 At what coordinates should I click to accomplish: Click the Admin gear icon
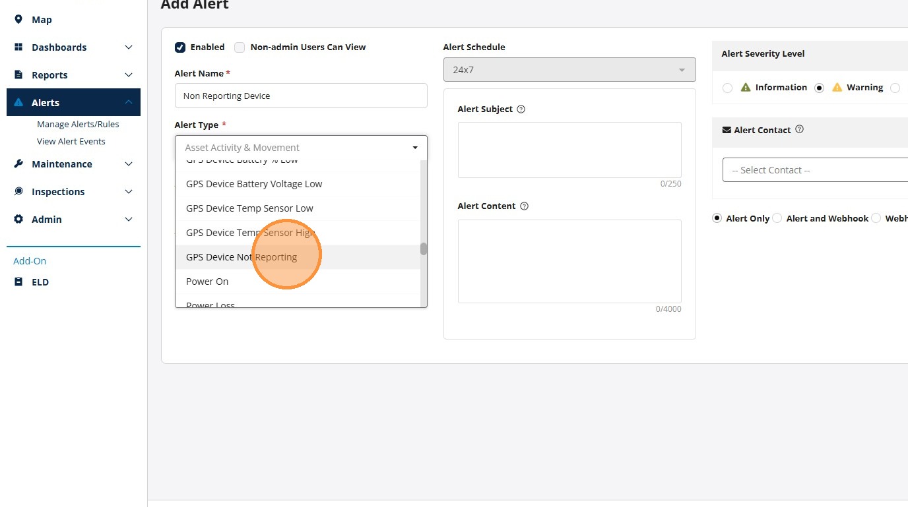coord(18,220)
